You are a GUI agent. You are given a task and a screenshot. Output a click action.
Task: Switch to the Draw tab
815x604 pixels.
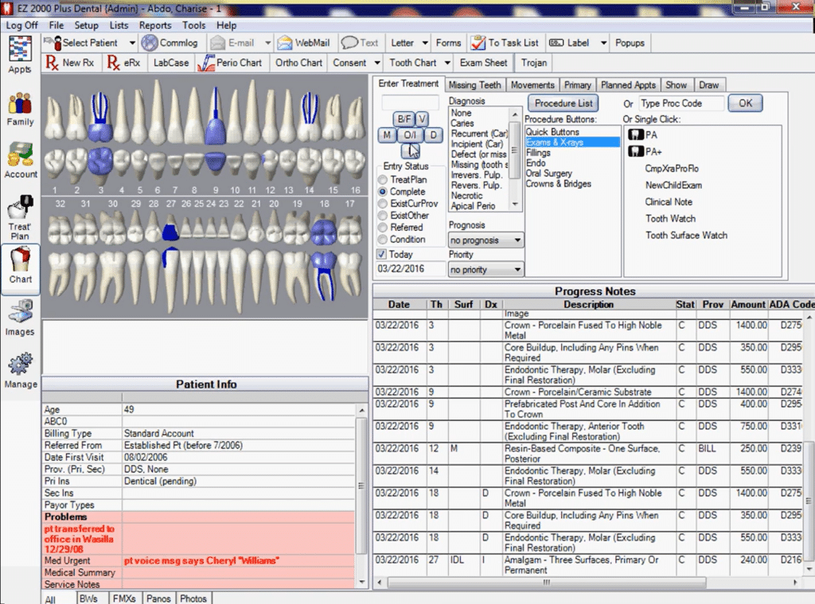pos(708,84)
